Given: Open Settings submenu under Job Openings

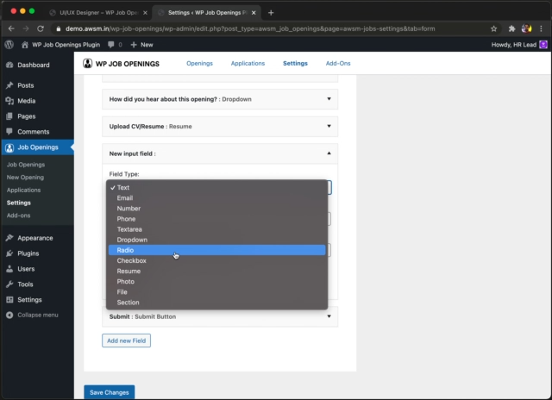Looking at the screenshot, I should click(19, 203).
